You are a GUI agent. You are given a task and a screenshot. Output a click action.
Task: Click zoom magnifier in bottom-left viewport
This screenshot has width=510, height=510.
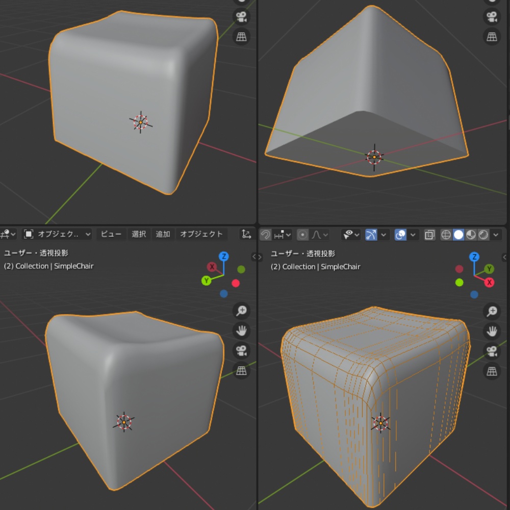241,311
